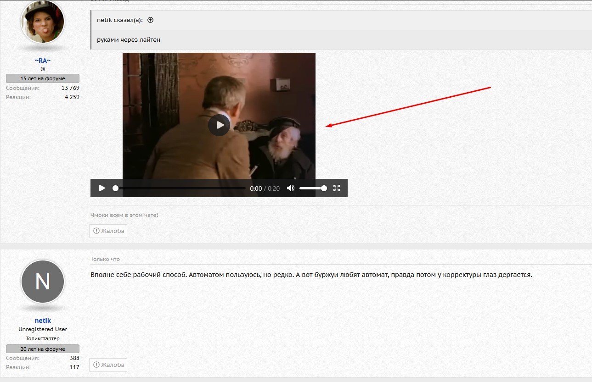
Task: Click the signature "Чмоки всем в этом чате!"
Action: (x=124, y=215)
